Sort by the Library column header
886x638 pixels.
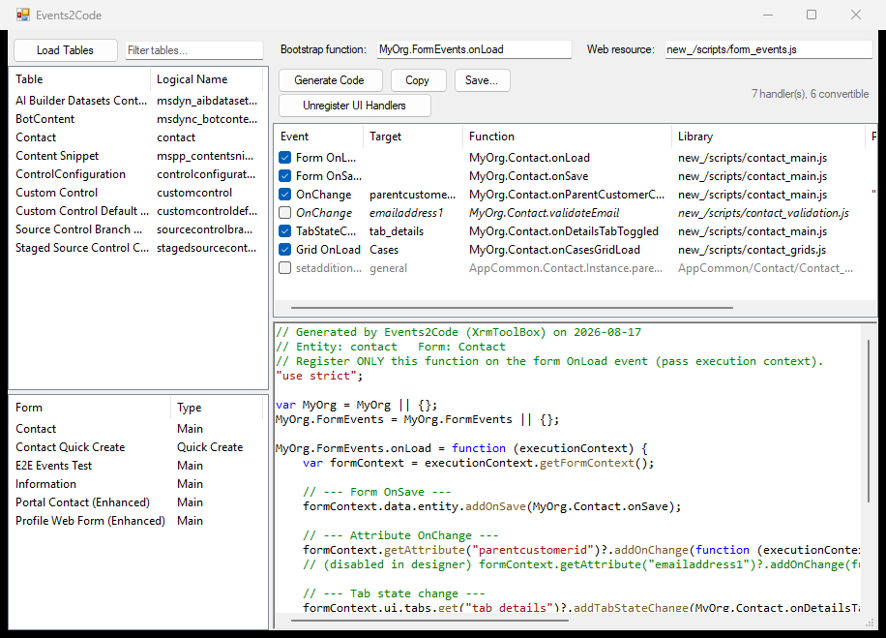pos(768,137)
